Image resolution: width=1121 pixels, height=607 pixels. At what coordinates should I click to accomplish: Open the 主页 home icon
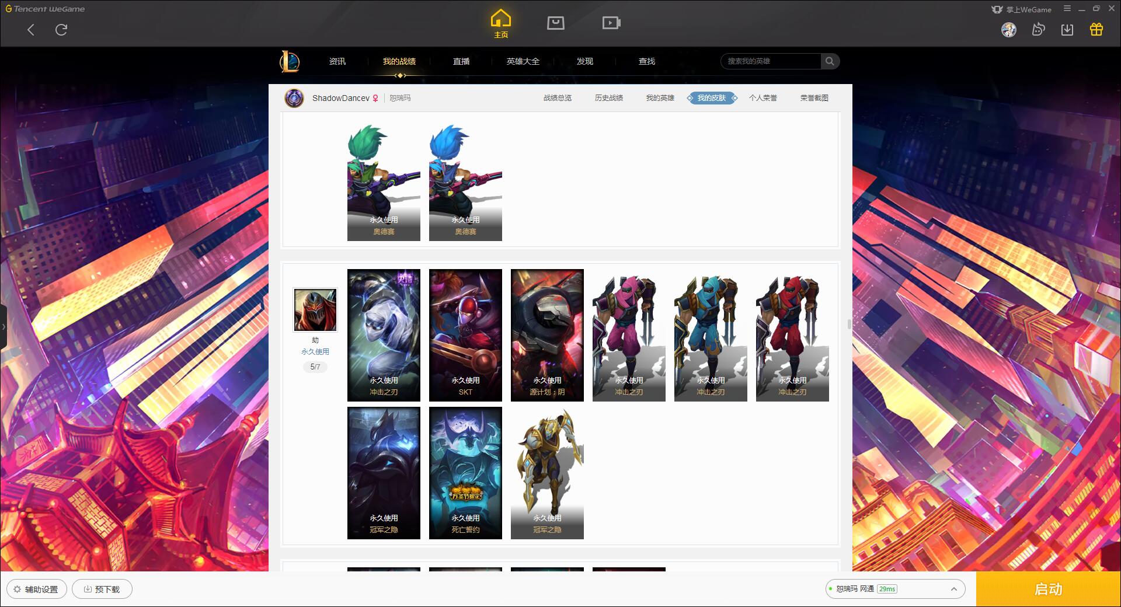pos(500,24)
